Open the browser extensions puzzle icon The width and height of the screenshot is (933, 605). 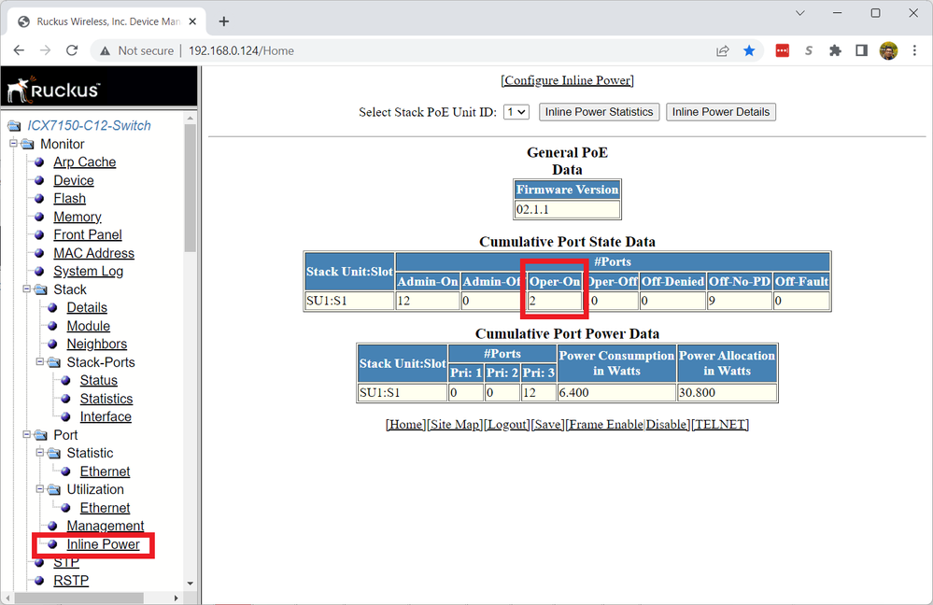coord(835,50)
